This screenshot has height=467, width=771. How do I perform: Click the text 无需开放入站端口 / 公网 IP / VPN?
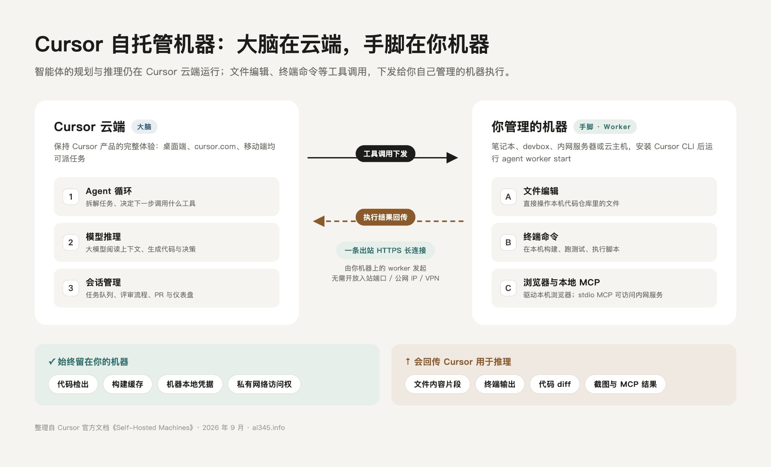pos(385,278)
